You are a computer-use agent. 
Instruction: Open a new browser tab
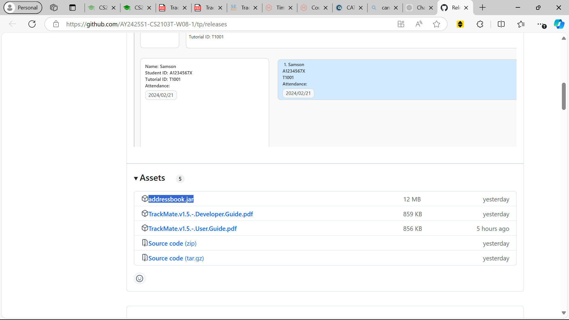(482, 8)
